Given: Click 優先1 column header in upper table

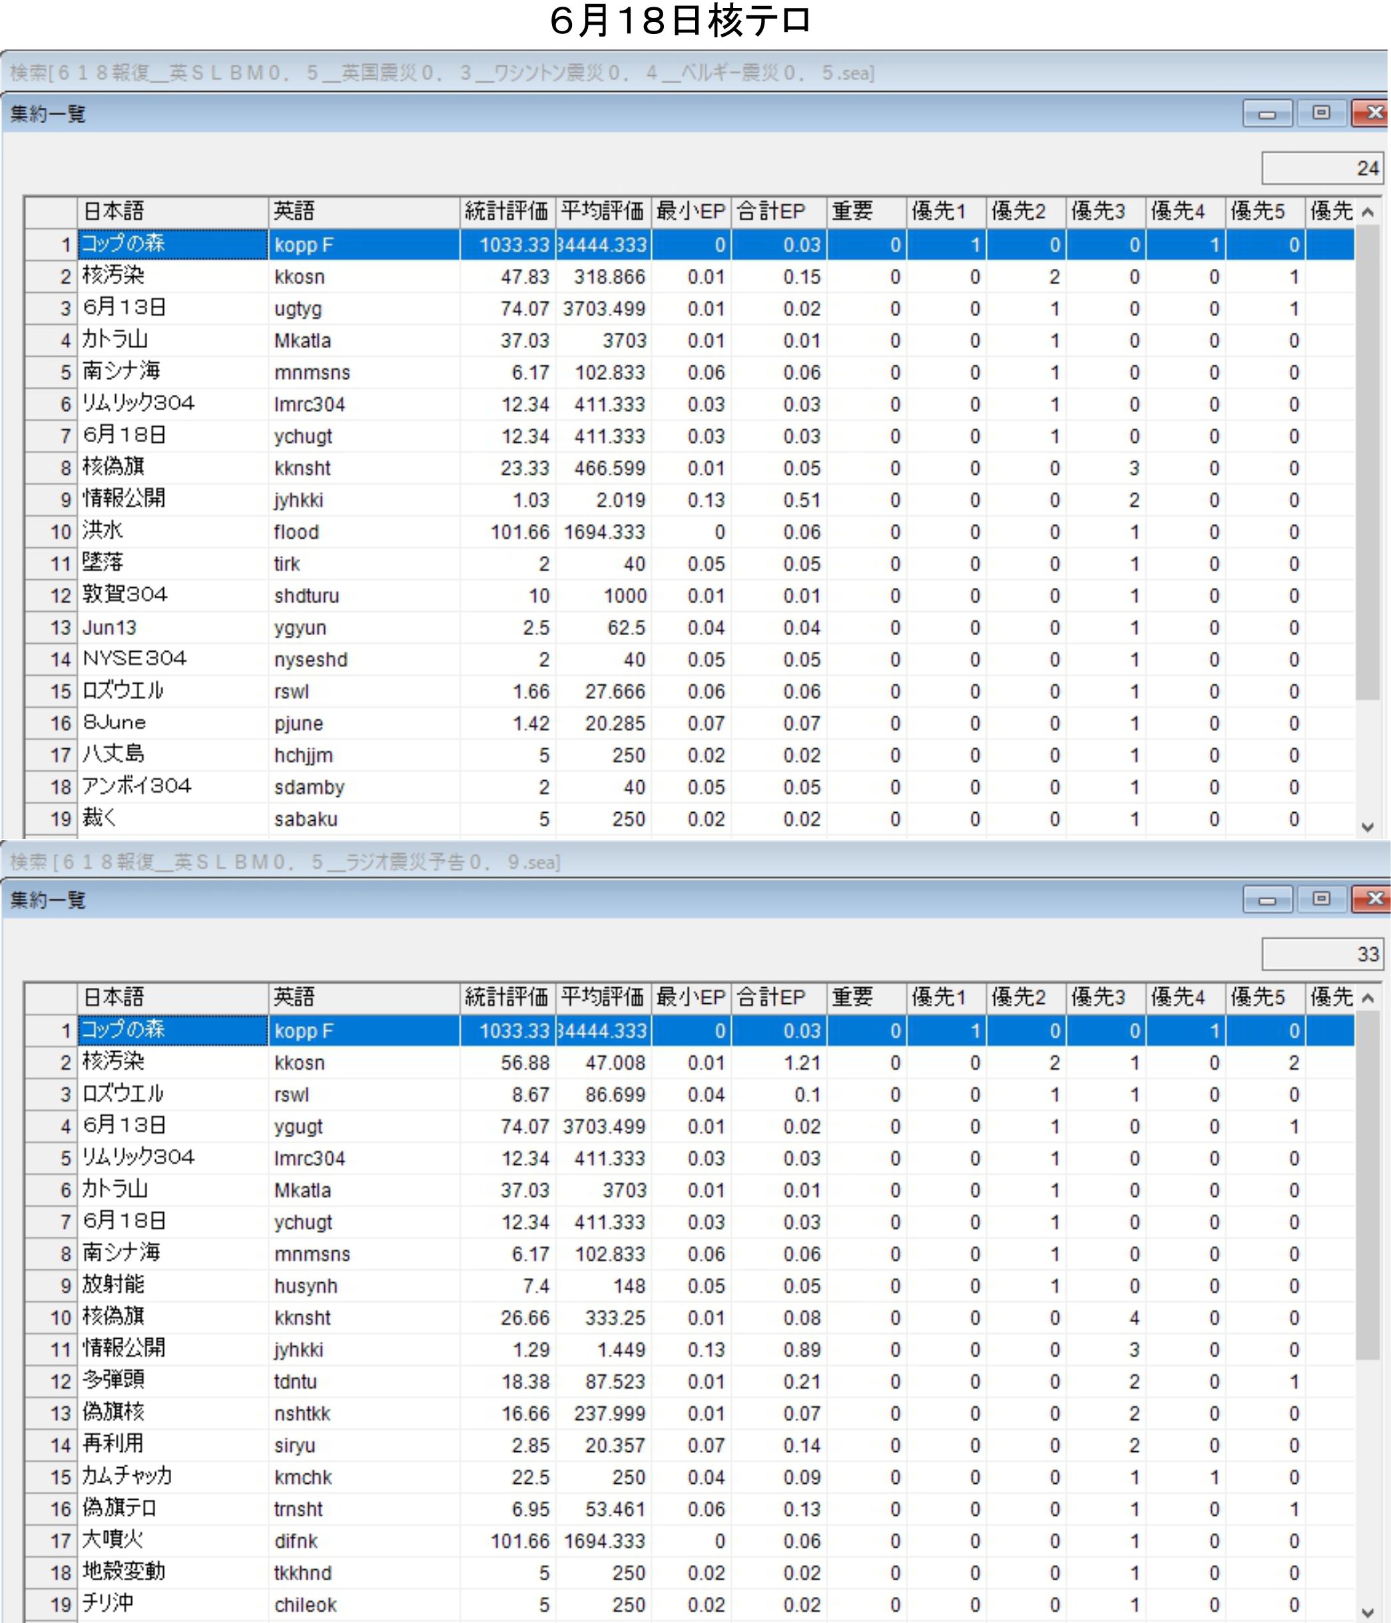Looking at the screenshot, I should coord(947,212).
